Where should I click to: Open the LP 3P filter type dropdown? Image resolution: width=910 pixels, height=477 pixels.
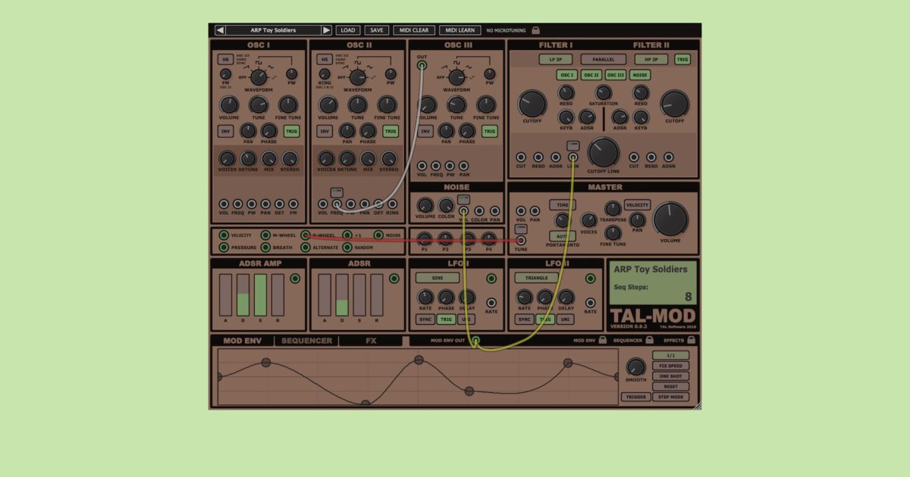pyautogui.click(x=556, y=59)
